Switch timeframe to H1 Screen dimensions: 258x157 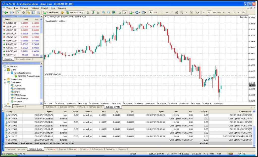(224, 13)
